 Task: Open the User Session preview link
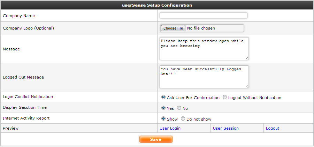pyautogui.click(x=226, y=128)
